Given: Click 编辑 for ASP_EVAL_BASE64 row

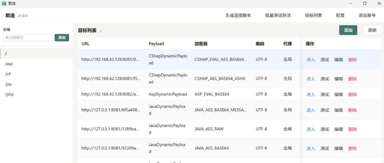Looking at the screenshot, I should pos(338,94).
